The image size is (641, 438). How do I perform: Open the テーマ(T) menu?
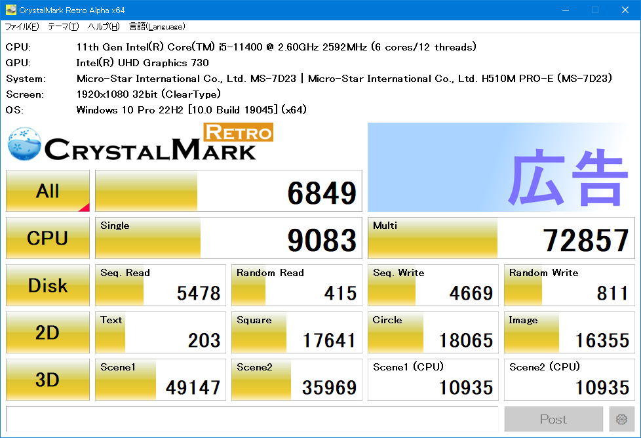click(x=63, y=27)
